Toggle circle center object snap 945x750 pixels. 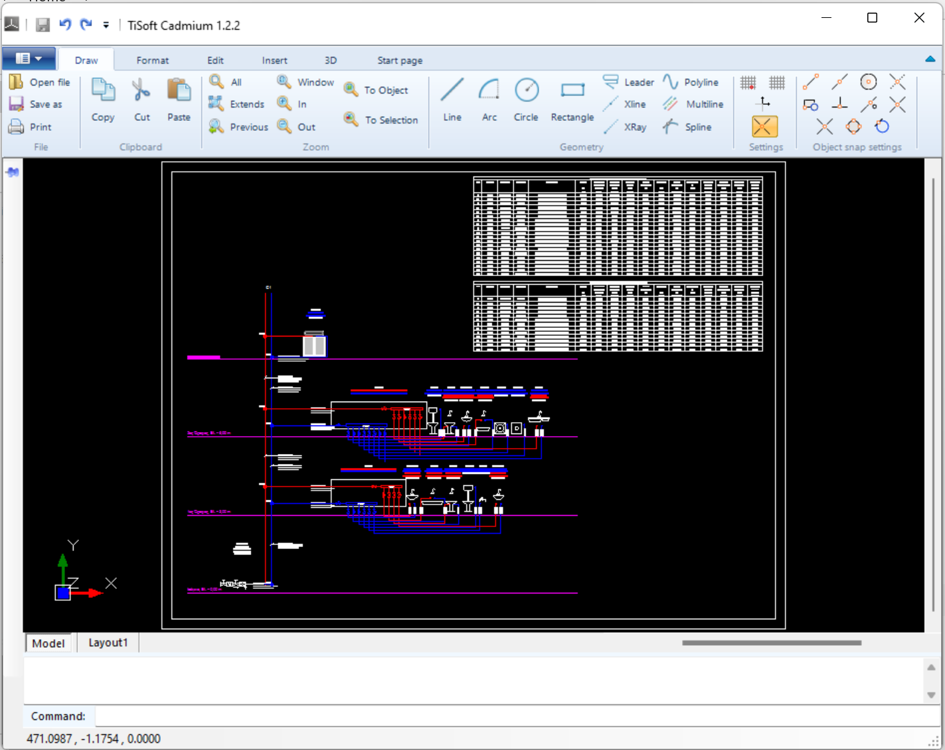click(x=869, y=82)
